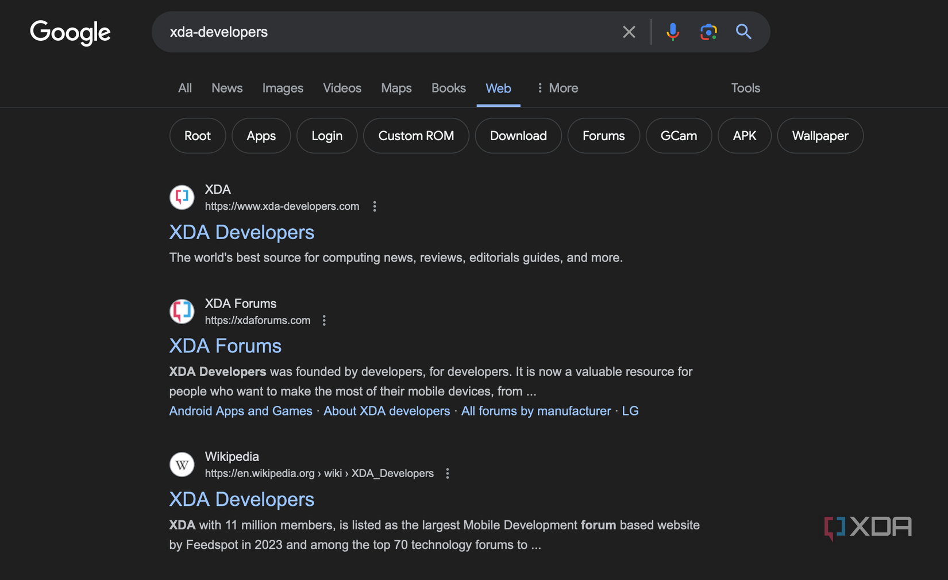The width and height of the screenshot is (948, 580).
Task: Switch to the Books tab
Action: click(449, 88)
